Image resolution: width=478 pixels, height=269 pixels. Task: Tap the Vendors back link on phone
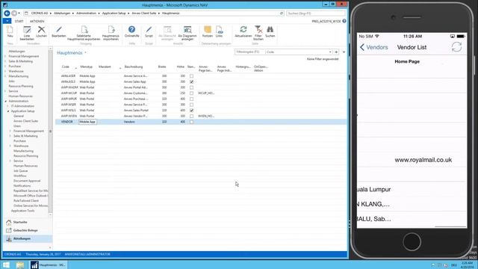[x=373, y=47]
